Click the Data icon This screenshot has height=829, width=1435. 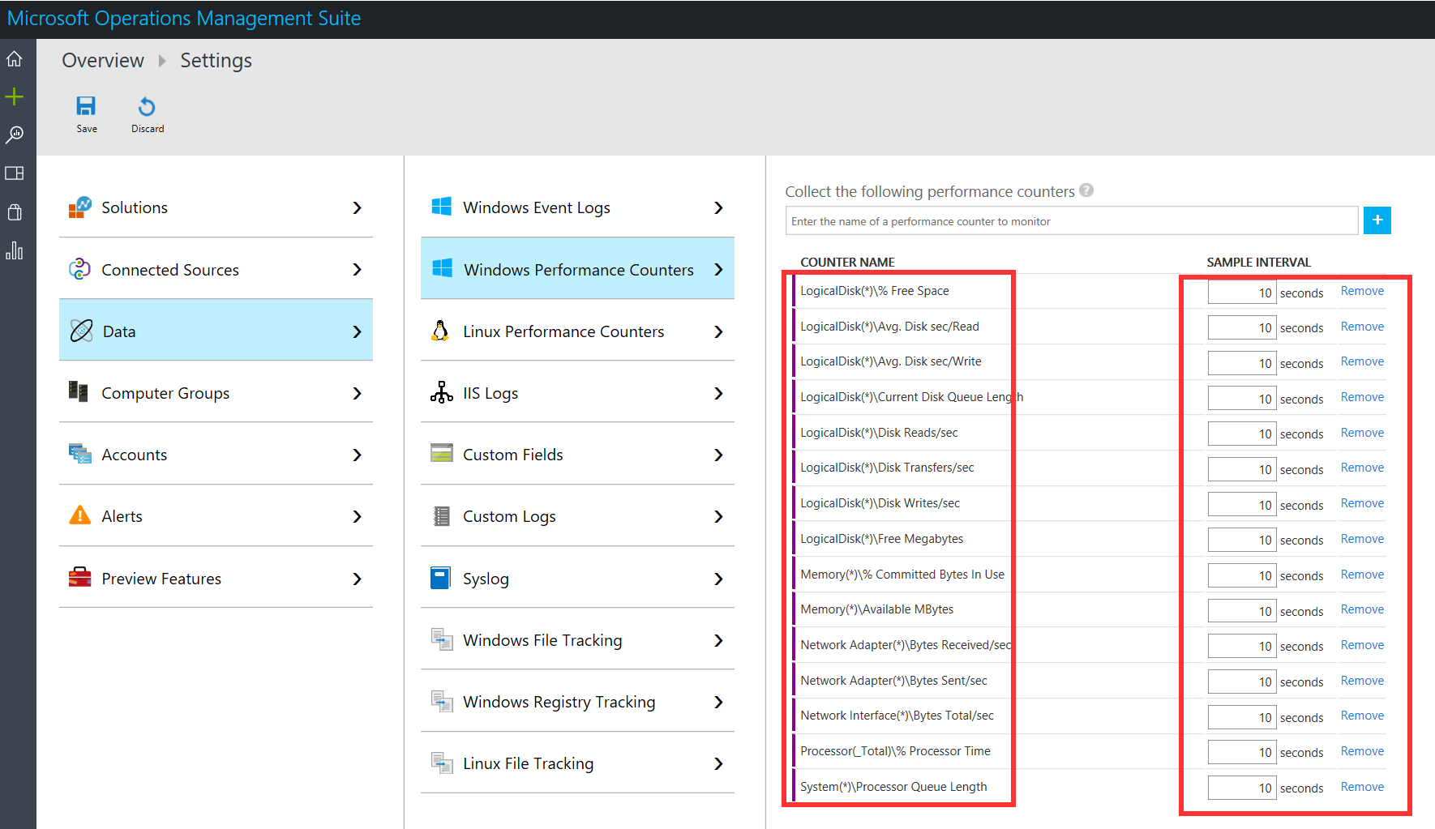tap(81, 331)
